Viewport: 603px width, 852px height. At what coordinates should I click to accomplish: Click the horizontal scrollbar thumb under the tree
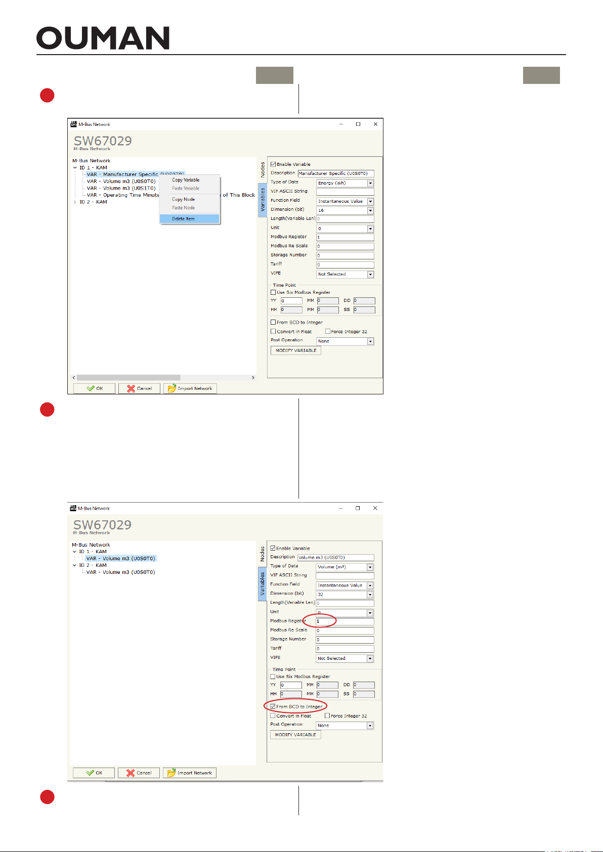pyautogui.click(x=128, y=378)
